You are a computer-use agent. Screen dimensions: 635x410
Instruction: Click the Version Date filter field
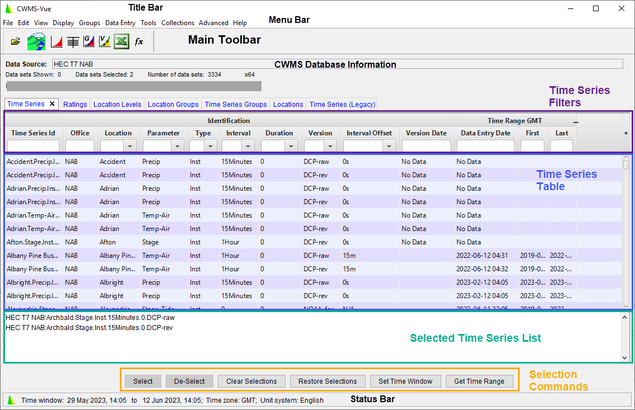click(x=426, y=146)
